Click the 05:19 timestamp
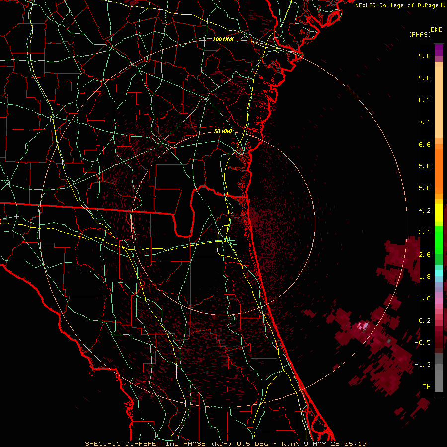The image size is (447, 447). (x=355, y=444)
